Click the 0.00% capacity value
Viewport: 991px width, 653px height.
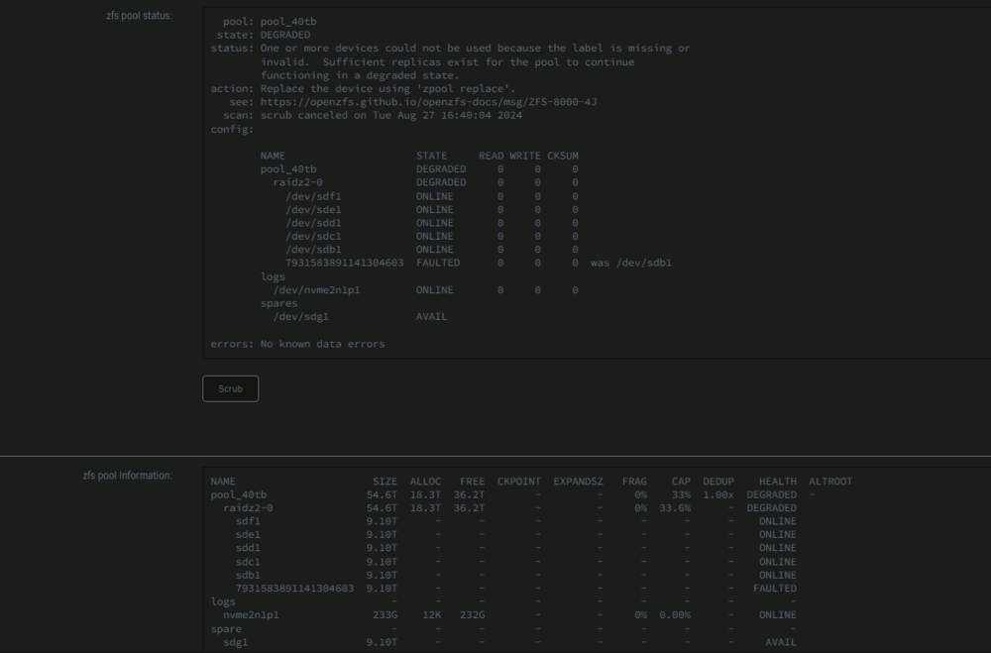[x=675, y=614]
